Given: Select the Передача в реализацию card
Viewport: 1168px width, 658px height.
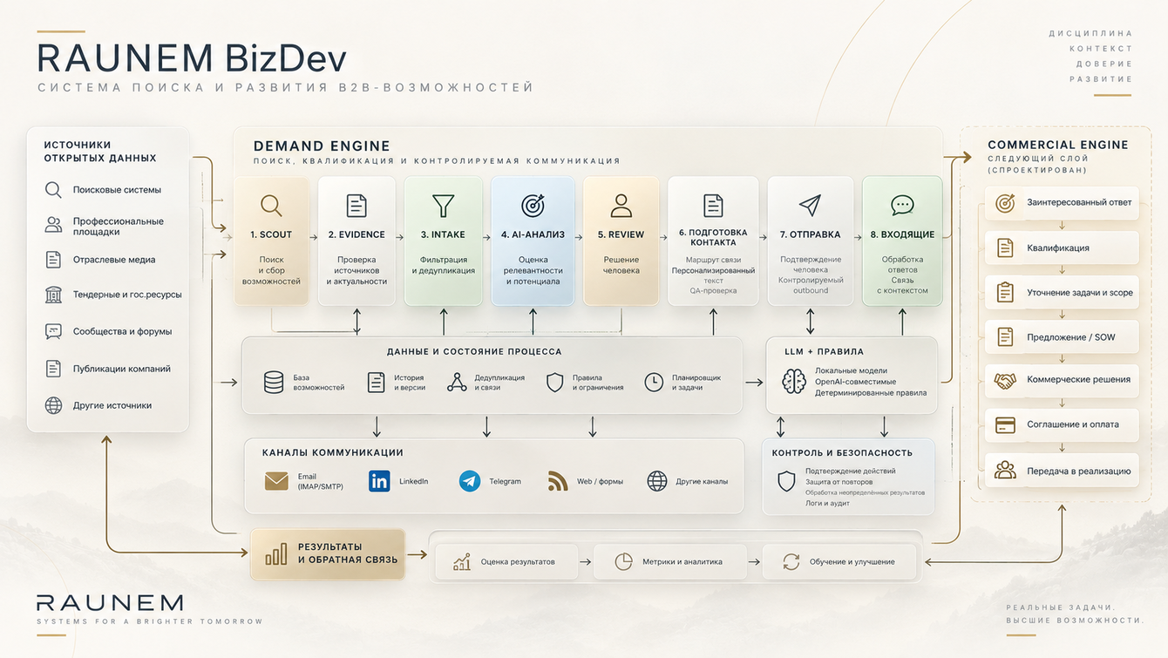Looking at the screenshot, I should [x=1062, y=471].
